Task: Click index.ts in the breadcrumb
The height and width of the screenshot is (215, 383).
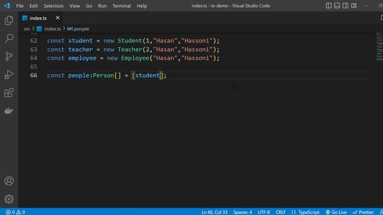Action: tap(53, 29)
